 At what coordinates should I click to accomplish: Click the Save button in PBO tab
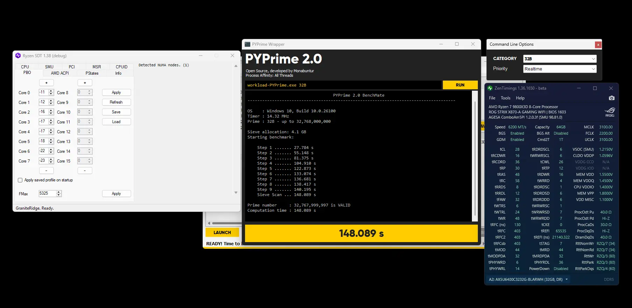pos(116,112)
